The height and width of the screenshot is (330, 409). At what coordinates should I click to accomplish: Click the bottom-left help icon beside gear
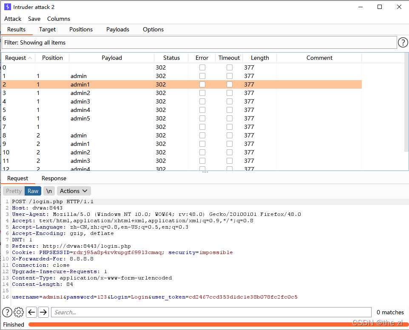[x=7, y=312]
